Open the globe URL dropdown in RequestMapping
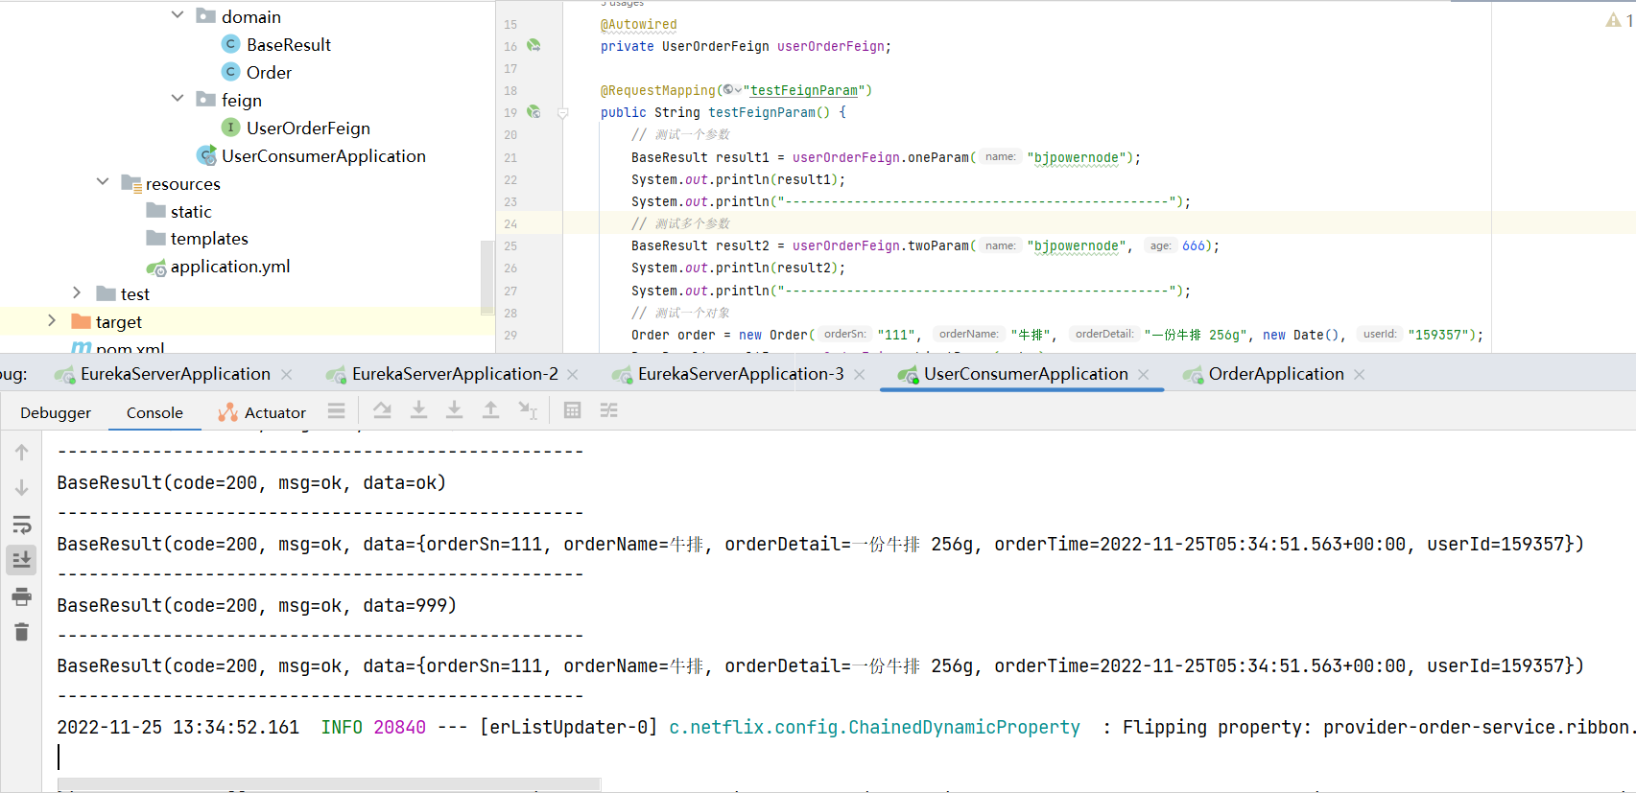1636x793 pixels. pyautogui.click(x=731, y=90)
